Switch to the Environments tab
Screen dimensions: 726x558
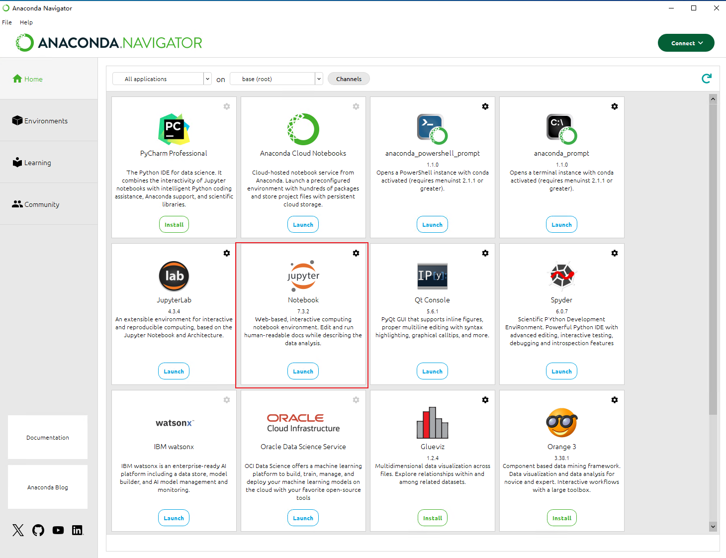[49, 120]
